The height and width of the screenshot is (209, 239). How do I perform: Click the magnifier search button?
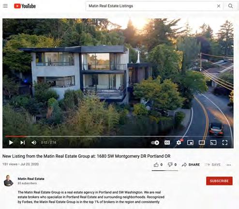point(230,6)
